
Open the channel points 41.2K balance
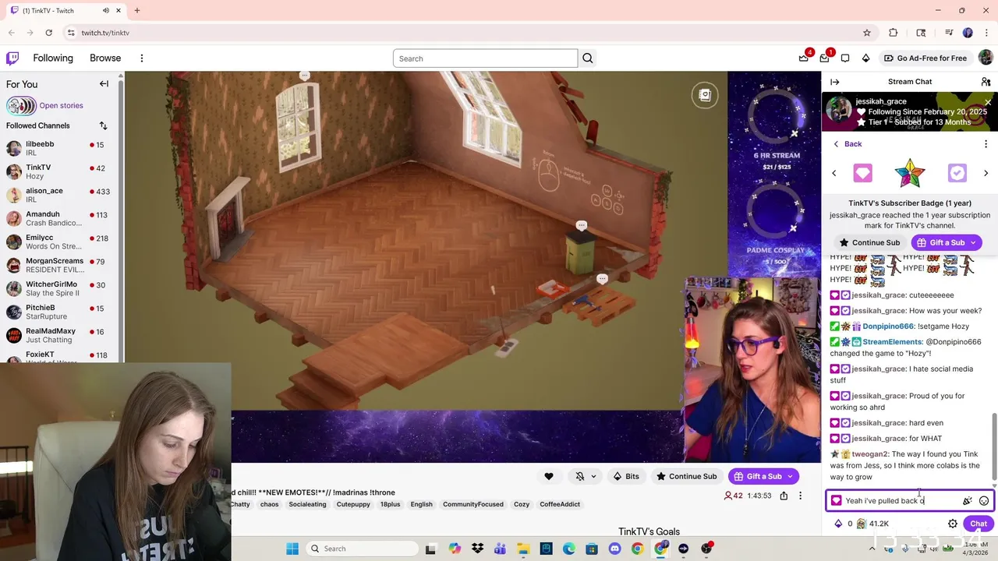click(873, 524)
